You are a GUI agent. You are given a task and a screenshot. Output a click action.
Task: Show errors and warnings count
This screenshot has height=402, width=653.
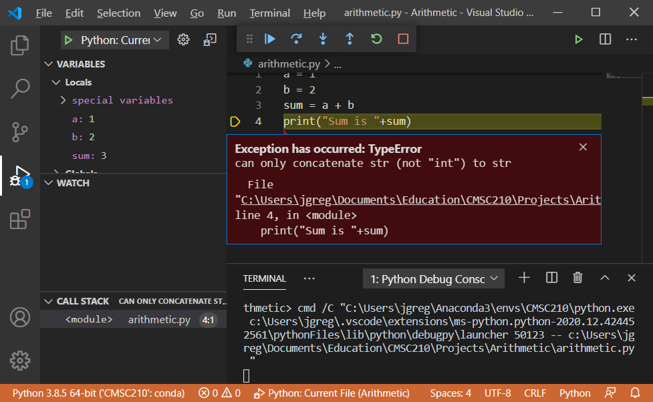coord(219,393)
